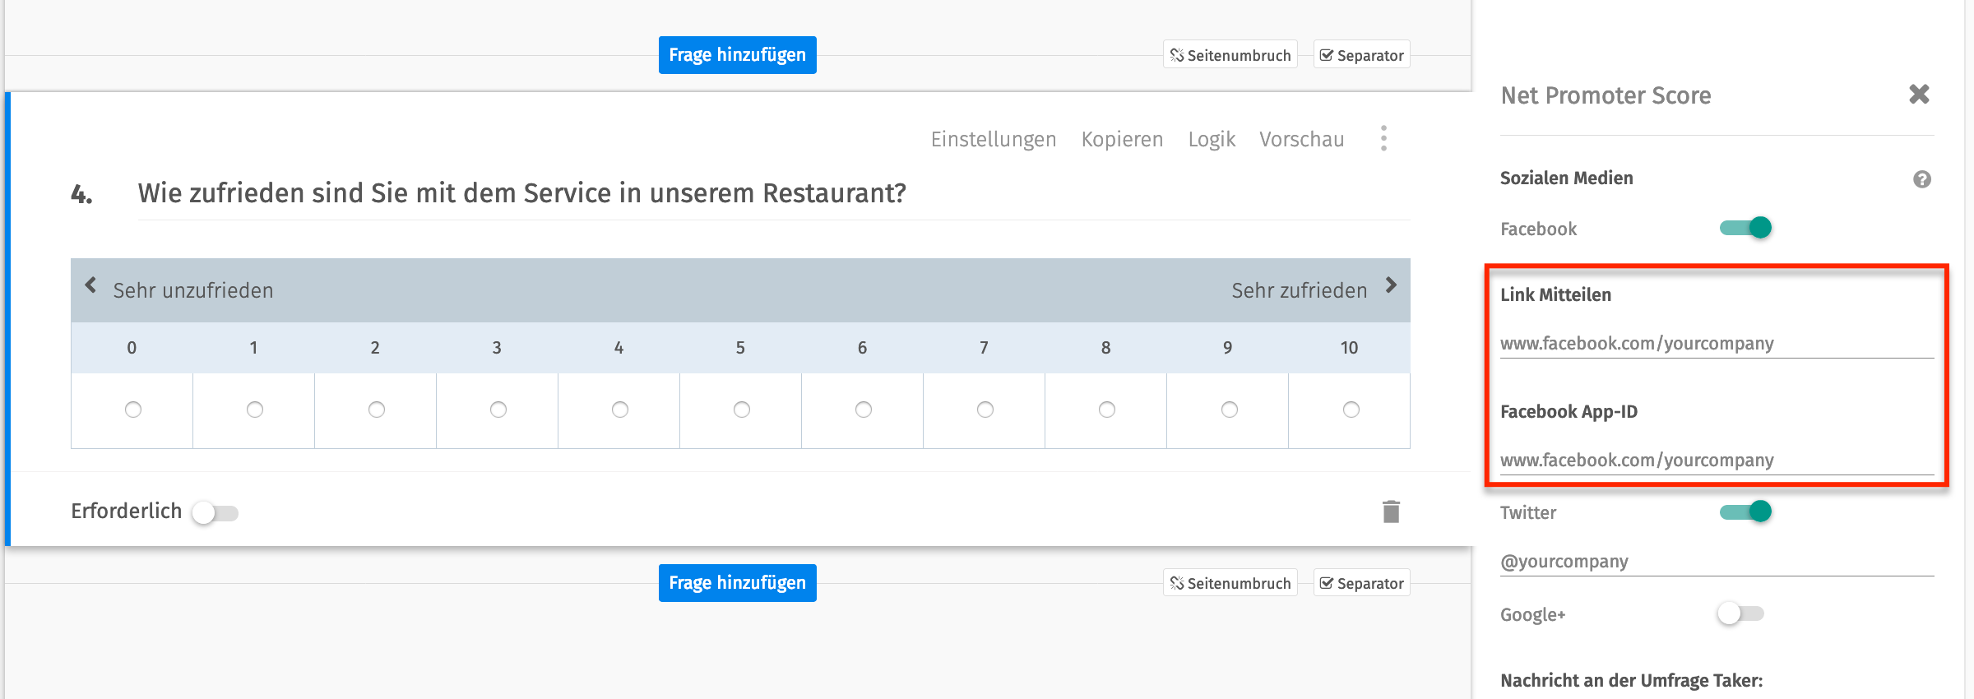Click the Separator icon in the bottom toolbar

coord(1327,582)
